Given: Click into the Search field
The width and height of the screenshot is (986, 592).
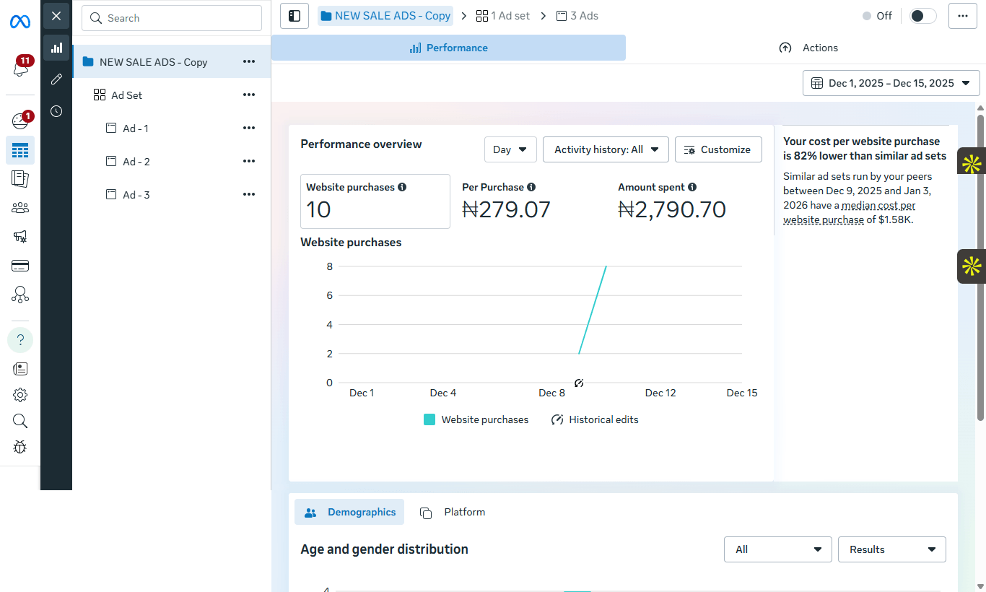Looking at the screenshot, I should tap(172, 18).
